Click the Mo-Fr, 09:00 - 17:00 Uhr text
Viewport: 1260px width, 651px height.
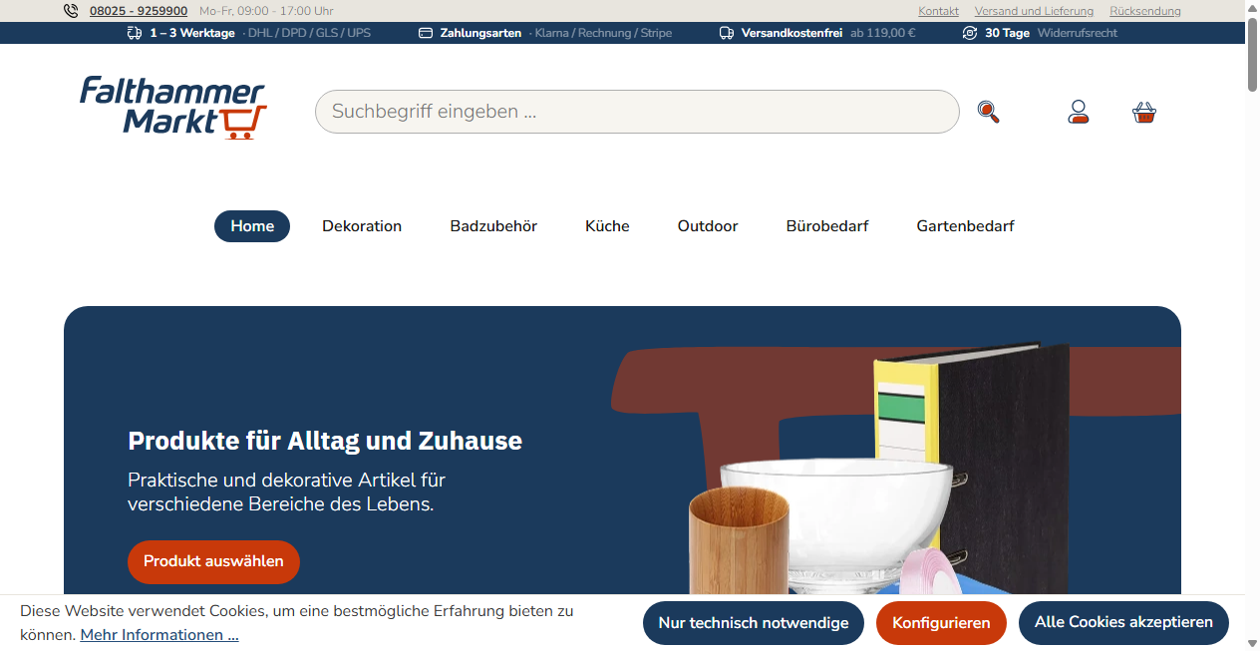pyautogui.click(x=266, y=11)
